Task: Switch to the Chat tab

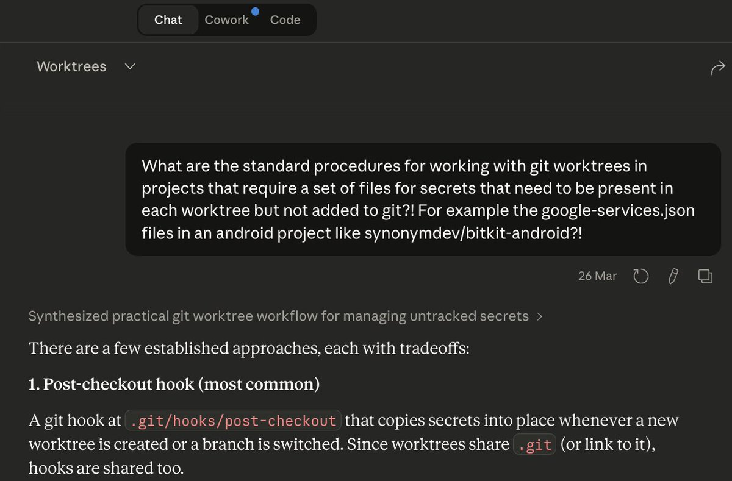Action: (x=168, y=20)
